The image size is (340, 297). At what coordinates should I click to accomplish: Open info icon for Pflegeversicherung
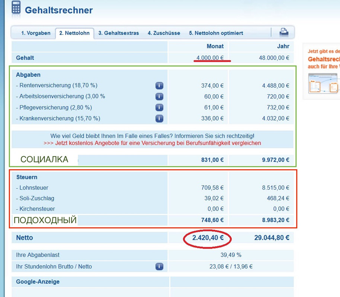[x=159, y=107]
